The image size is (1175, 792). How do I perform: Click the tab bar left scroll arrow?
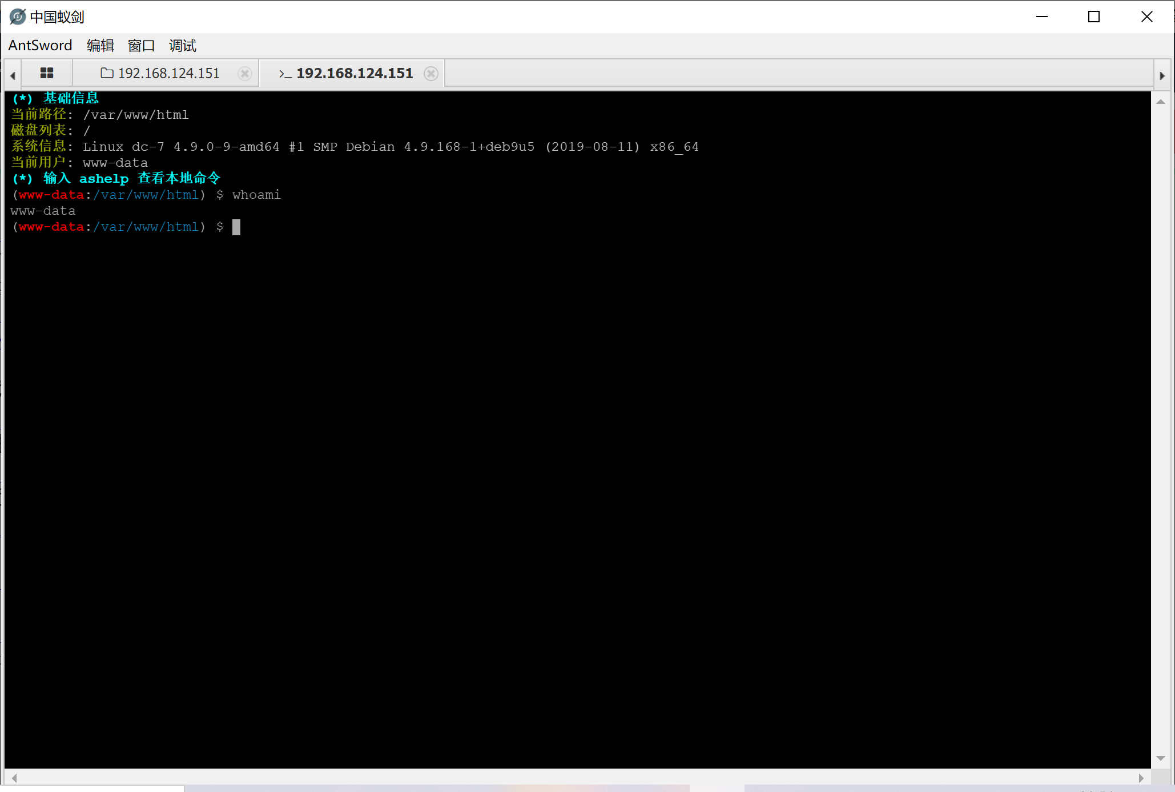coord(13,75)
